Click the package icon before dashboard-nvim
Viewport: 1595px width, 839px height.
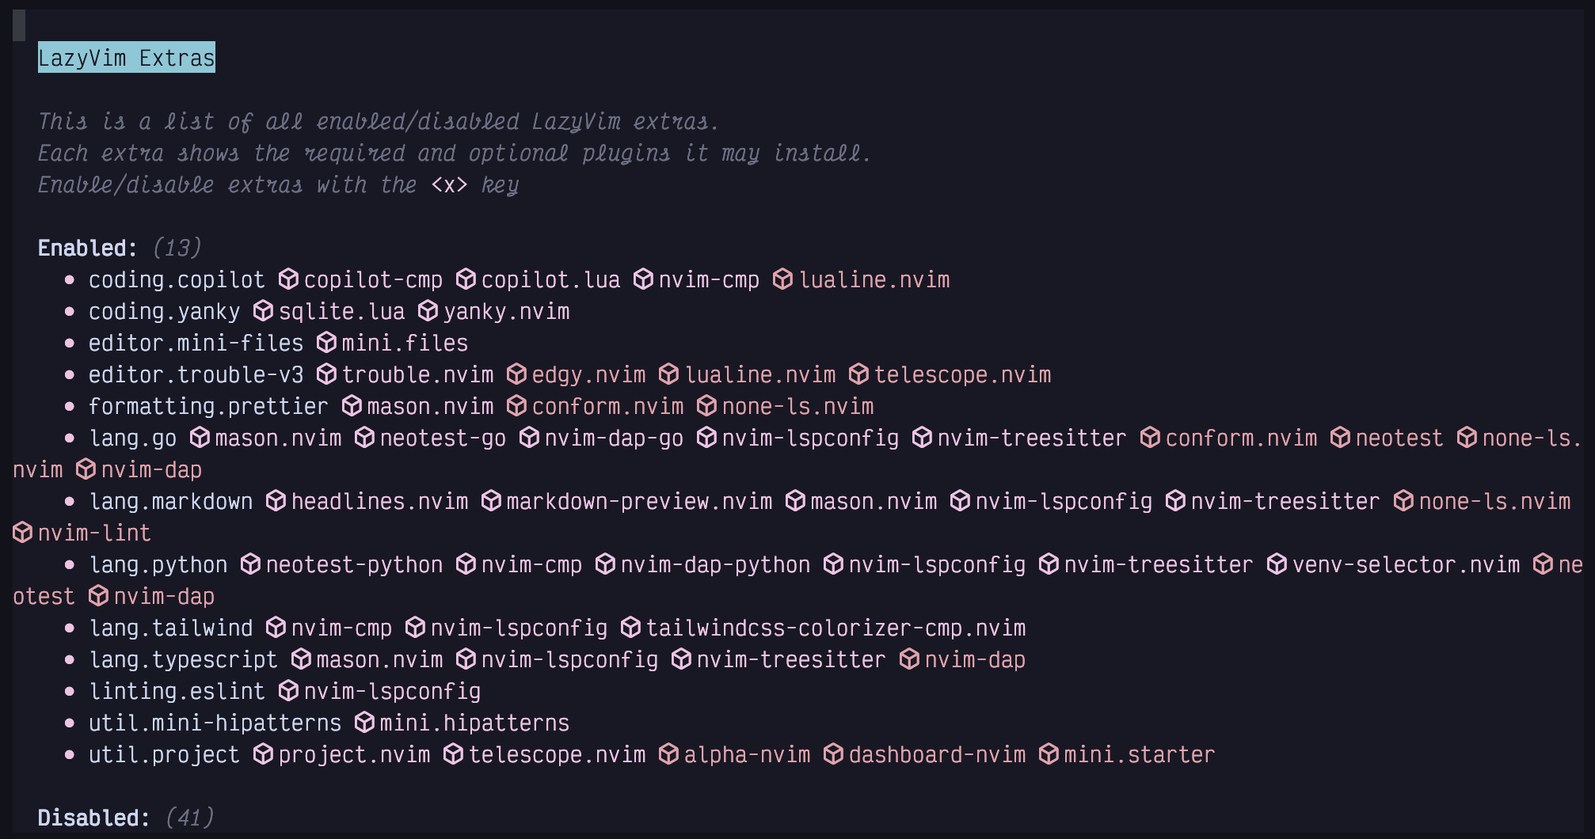(834, 754)
